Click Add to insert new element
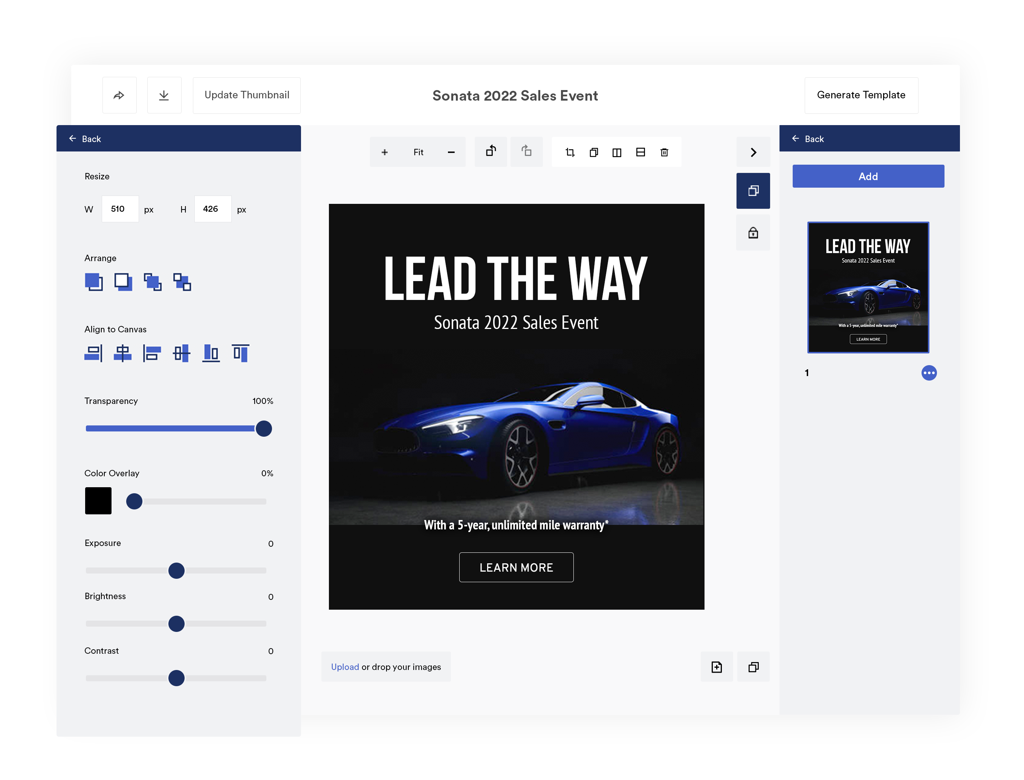Viewport: 1024px width, 780px height. pos(868,176)
